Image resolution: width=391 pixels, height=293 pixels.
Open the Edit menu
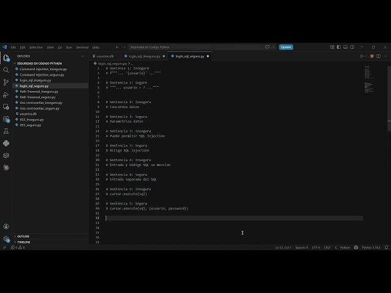pos(23,48)
